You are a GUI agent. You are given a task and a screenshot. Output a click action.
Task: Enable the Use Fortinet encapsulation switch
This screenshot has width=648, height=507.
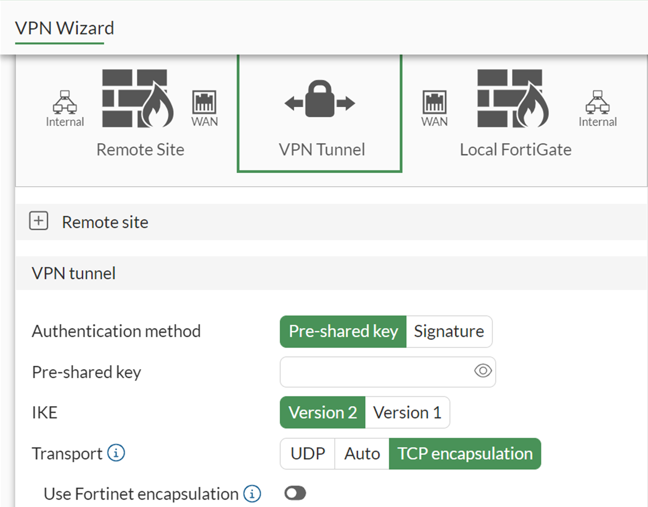pyautogui.click(x=295, y=493)
